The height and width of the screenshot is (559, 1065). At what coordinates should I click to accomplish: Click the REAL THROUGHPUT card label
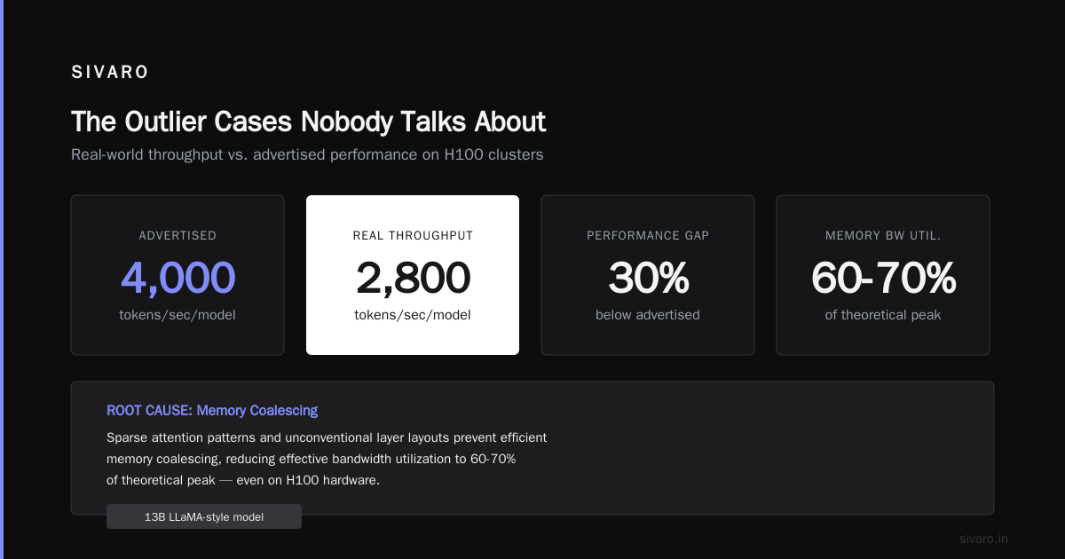tap(413, 235)
